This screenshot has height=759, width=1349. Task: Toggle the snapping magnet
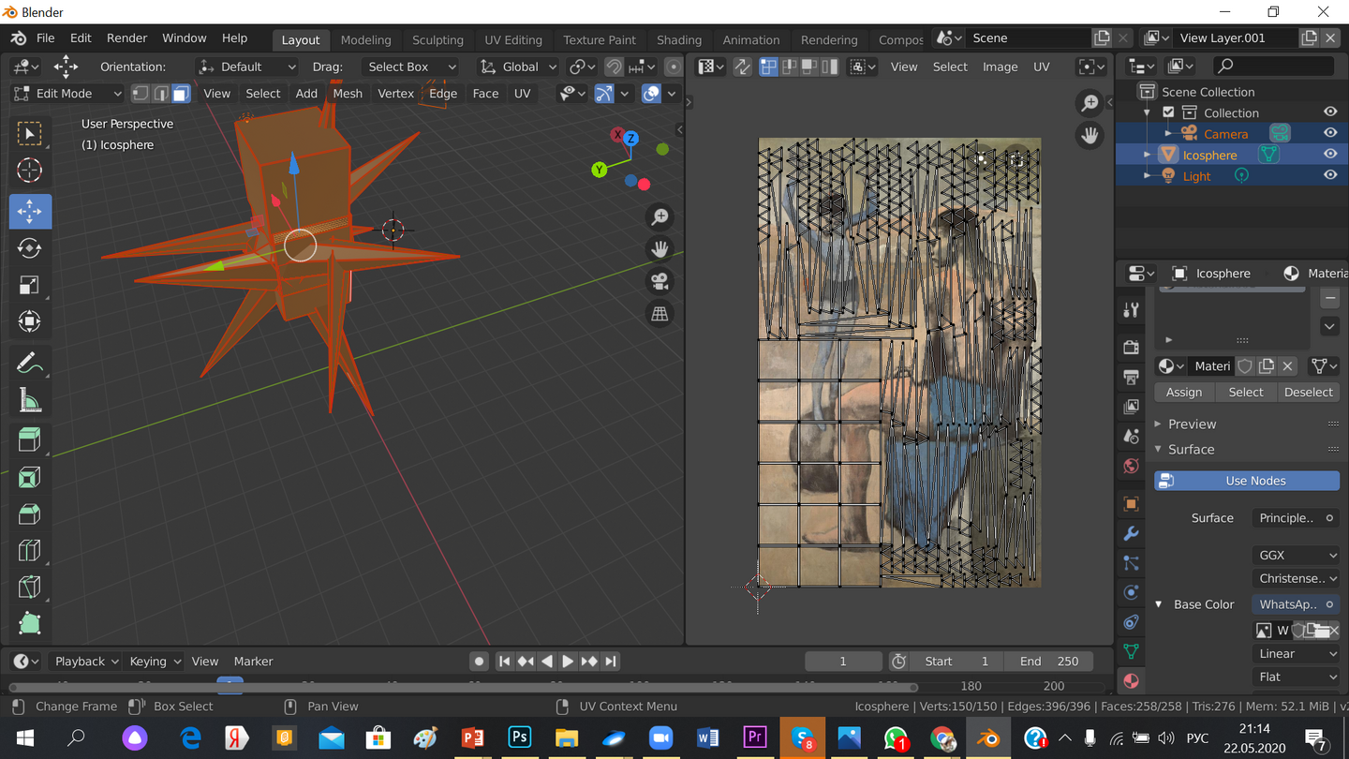[x=614, y=67]
